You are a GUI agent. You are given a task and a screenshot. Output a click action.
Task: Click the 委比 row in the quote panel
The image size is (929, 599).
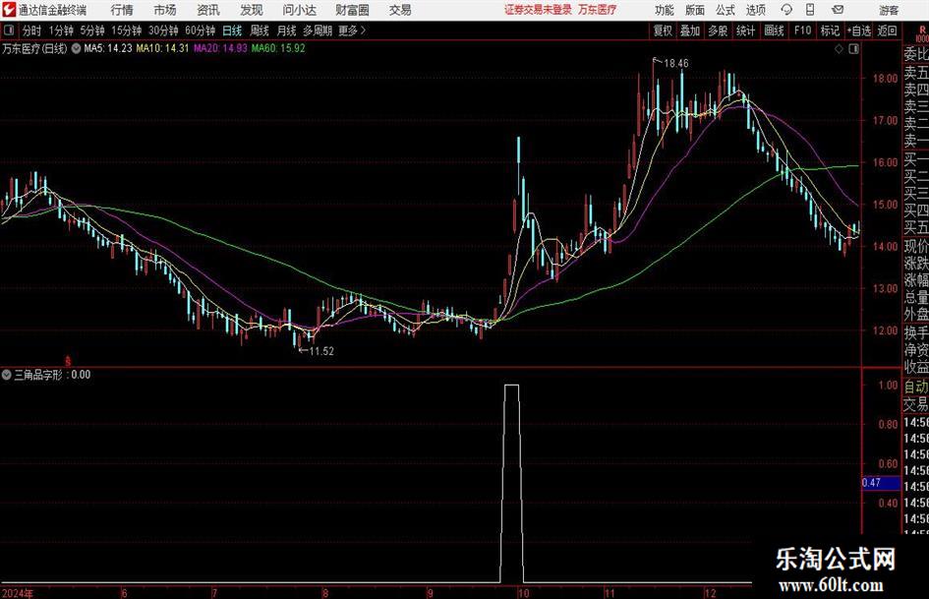[x=916, y=54]
